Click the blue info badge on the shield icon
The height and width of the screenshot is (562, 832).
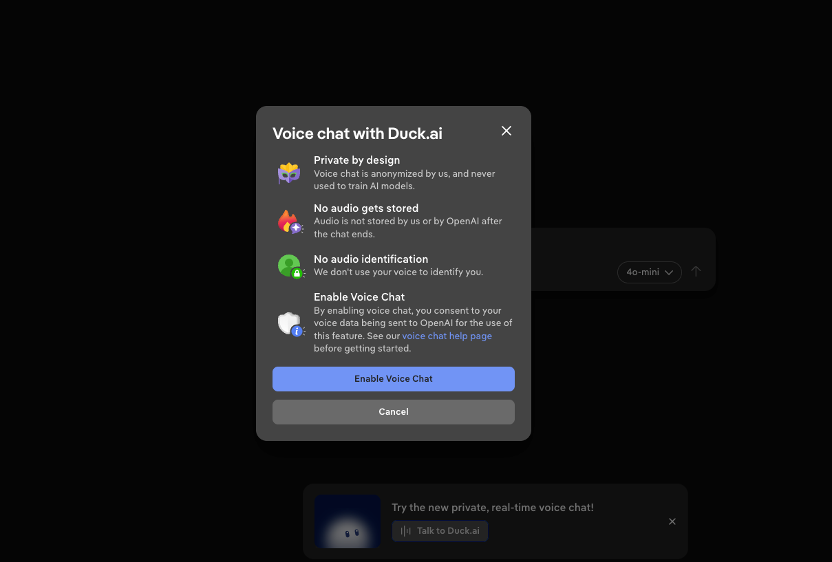click(295, 331)
